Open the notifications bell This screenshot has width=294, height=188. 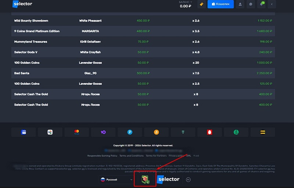pos(261,4)
